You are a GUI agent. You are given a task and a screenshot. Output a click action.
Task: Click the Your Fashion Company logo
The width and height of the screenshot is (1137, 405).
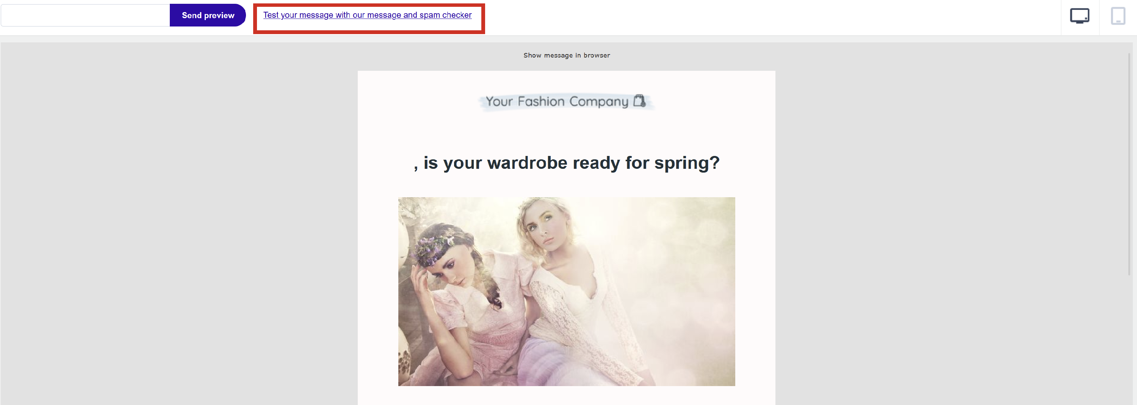click(x=566, y=102)
